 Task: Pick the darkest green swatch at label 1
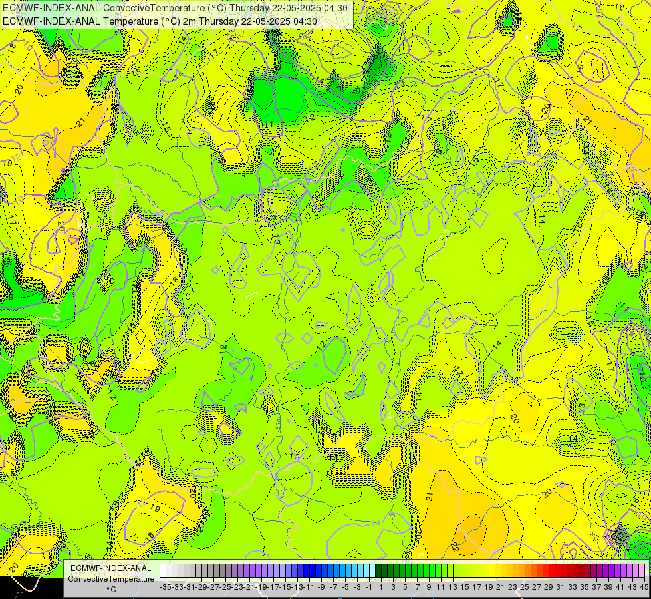378,571
